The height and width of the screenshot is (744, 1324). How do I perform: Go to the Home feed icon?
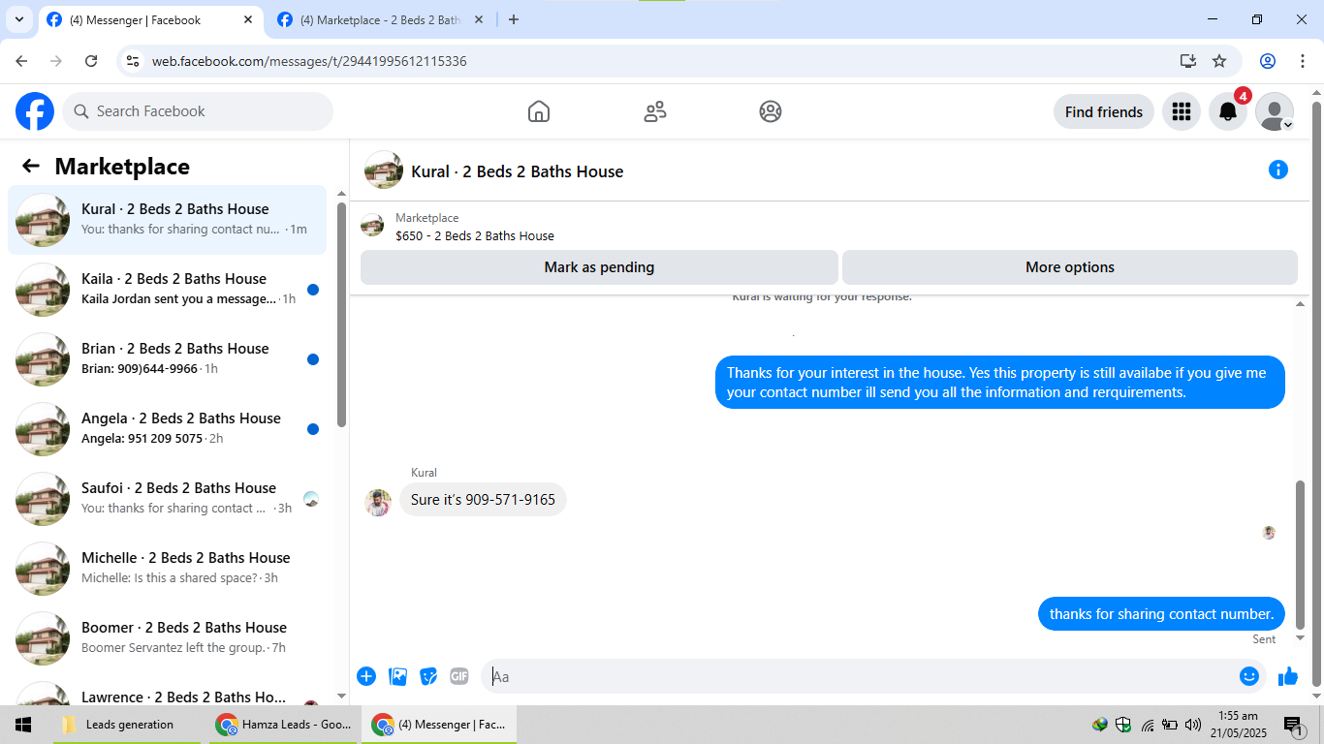(x=539, y=111)
